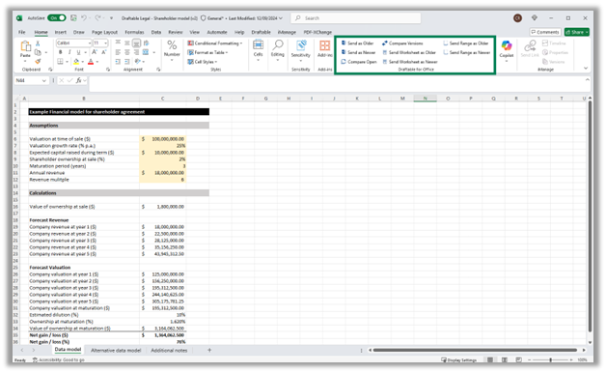Click in the Search box
This screenshot has height=373, width=606.
[x=355, y=17]
